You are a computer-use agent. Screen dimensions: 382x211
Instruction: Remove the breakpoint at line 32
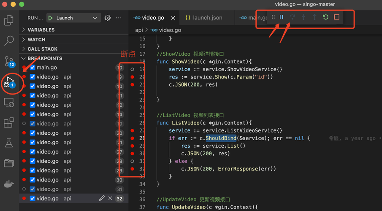(x=110, y=198)
